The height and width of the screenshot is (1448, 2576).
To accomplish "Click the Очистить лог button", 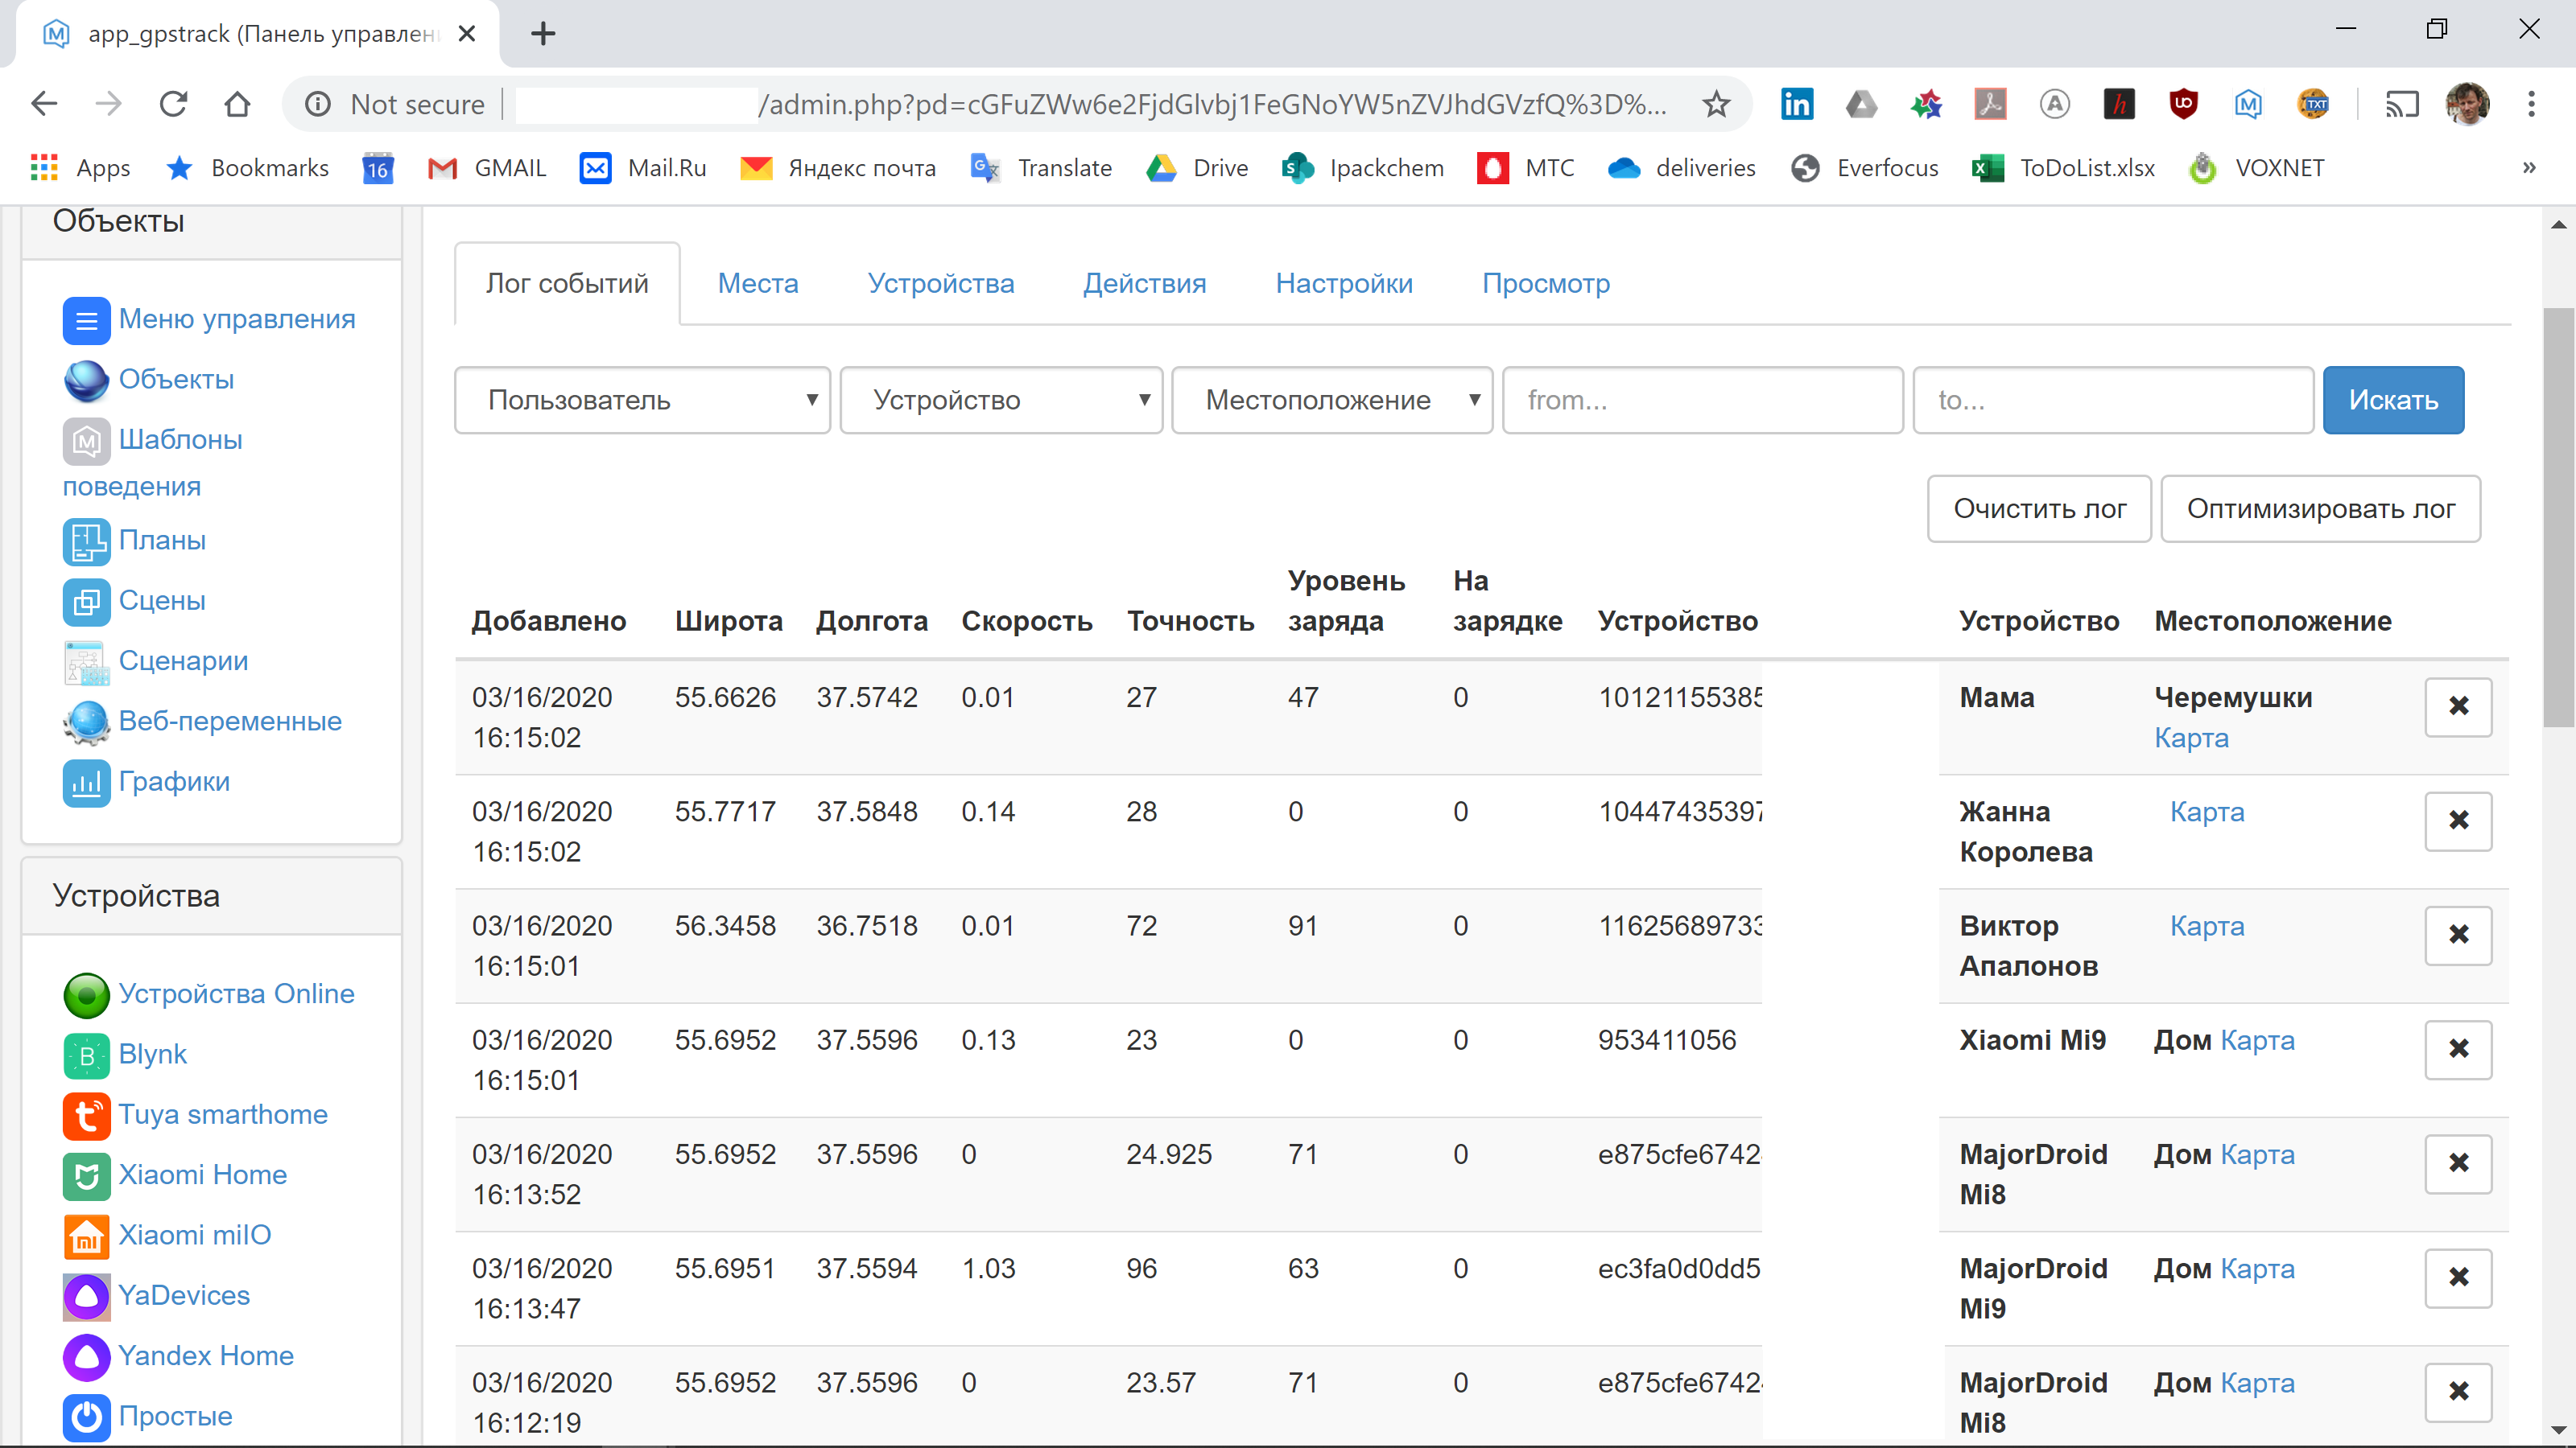I will (x=2038, y=508).
